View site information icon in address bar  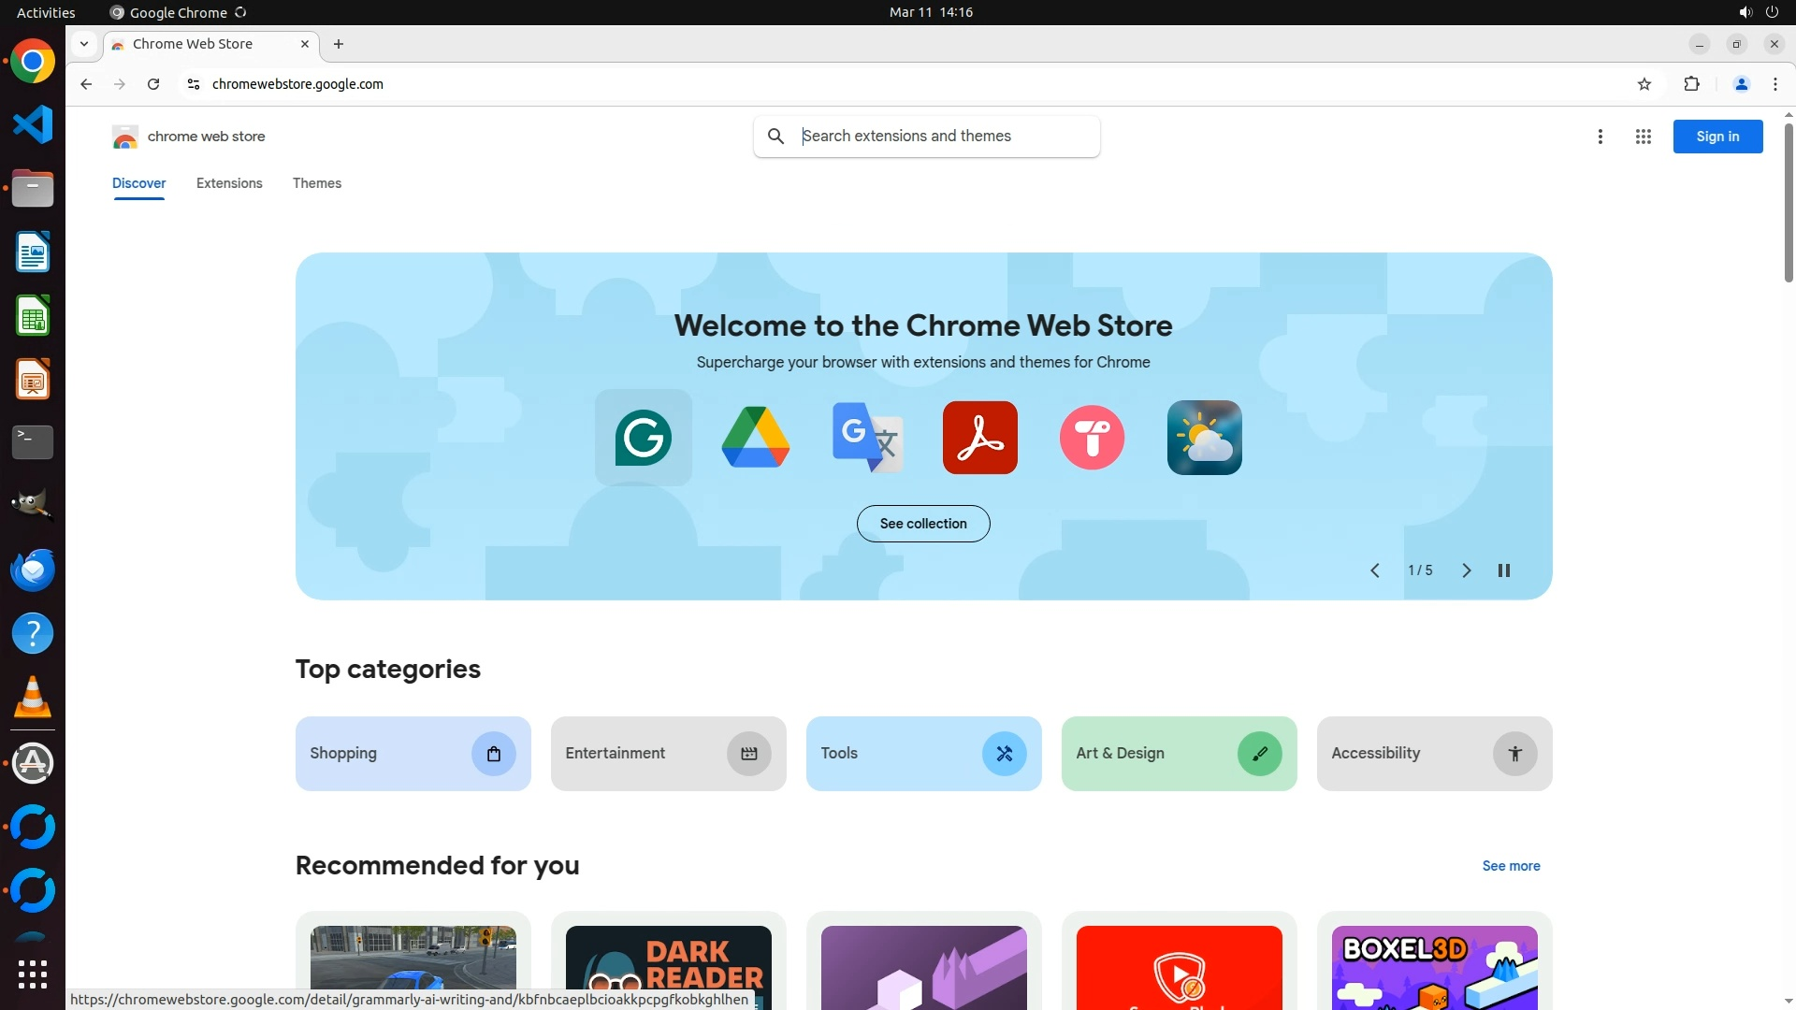194,84
